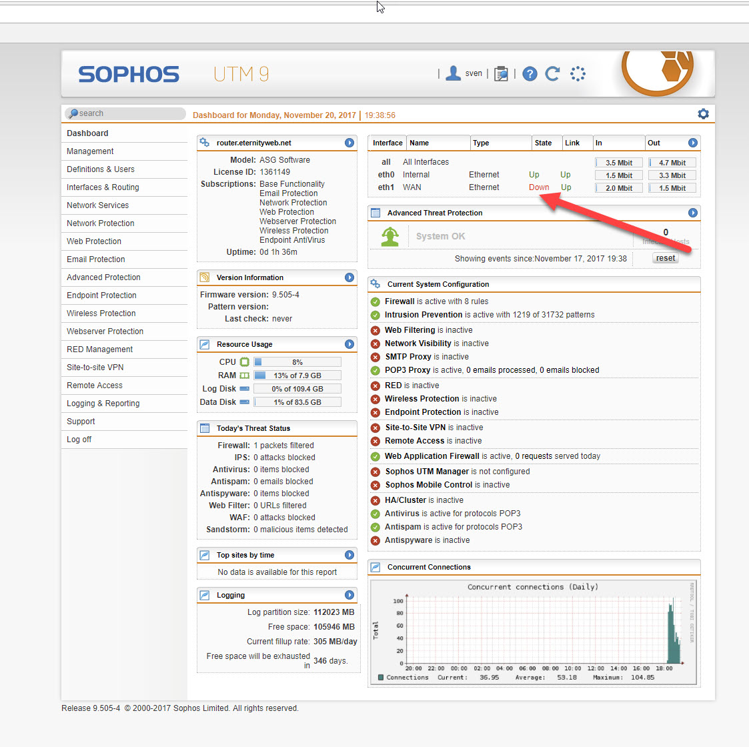This screenshot has height=747, width=749.
Task: Click the Logging panel chart icon
Action: 205,595
